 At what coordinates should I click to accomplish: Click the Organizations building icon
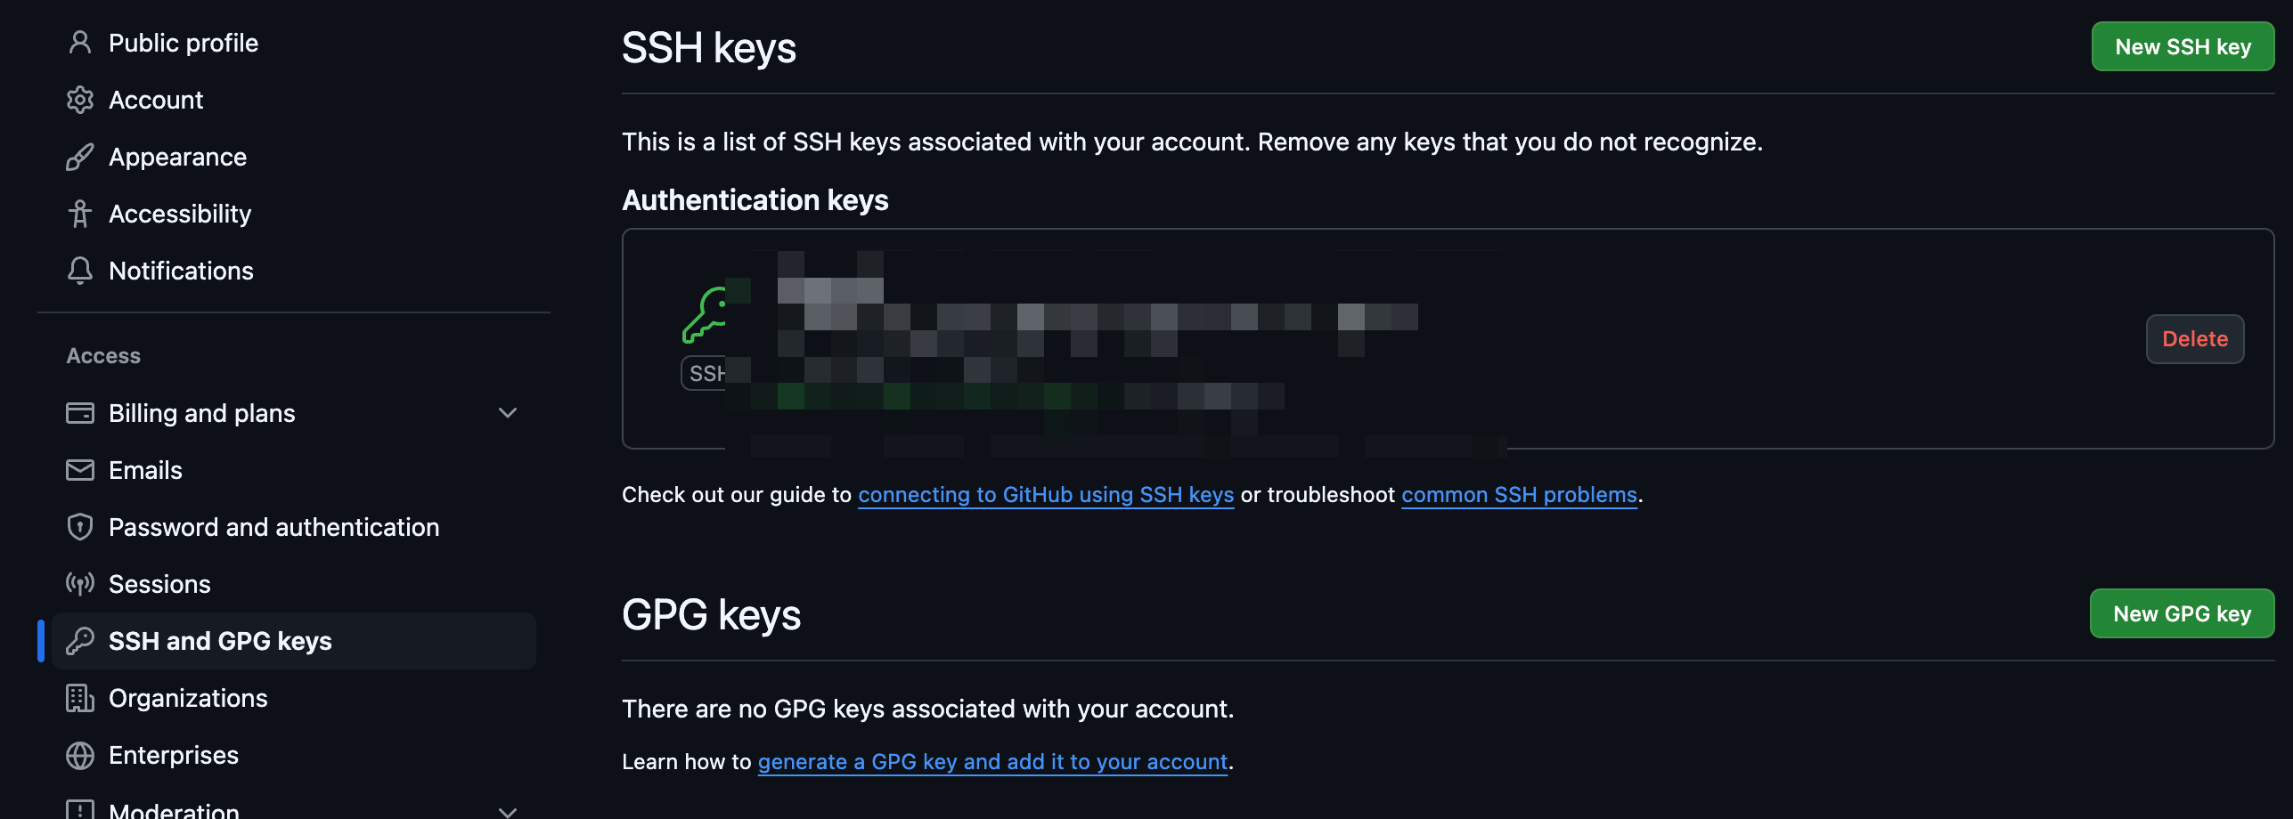tap(80, 698)
